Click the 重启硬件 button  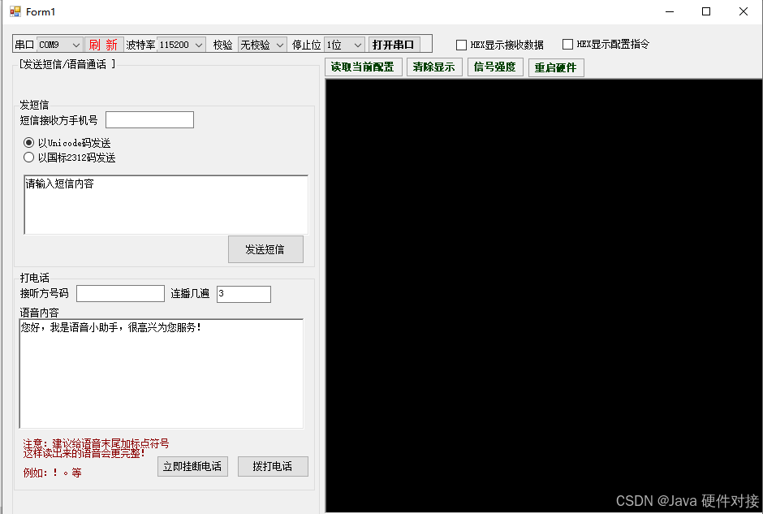tap(556, 67)
